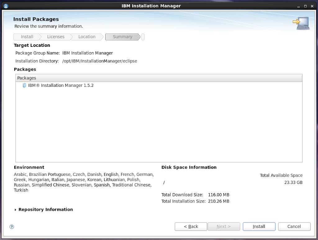Cancel the installation wizard
The width and height of the screenshot is (318, 240).
tap(294, 227)
